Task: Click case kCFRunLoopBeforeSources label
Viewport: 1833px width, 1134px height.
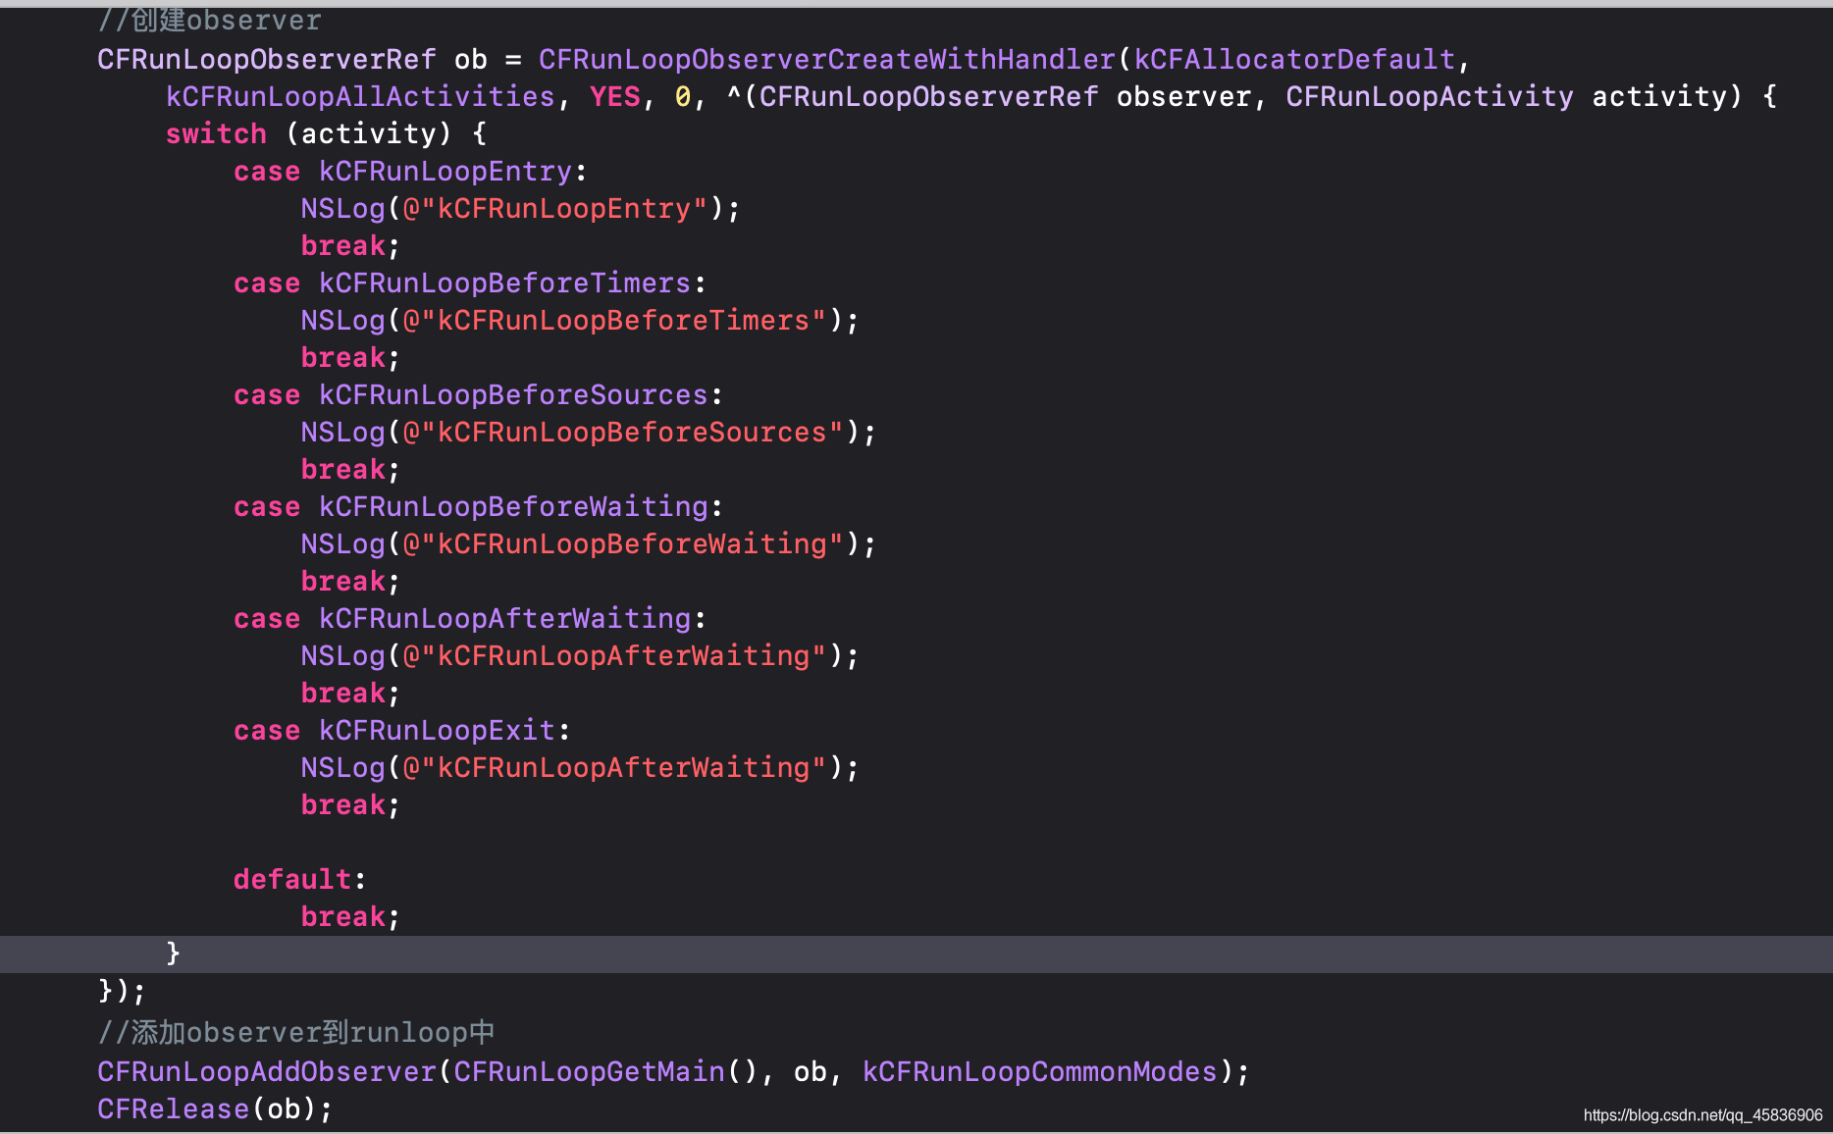Action: 478,395
